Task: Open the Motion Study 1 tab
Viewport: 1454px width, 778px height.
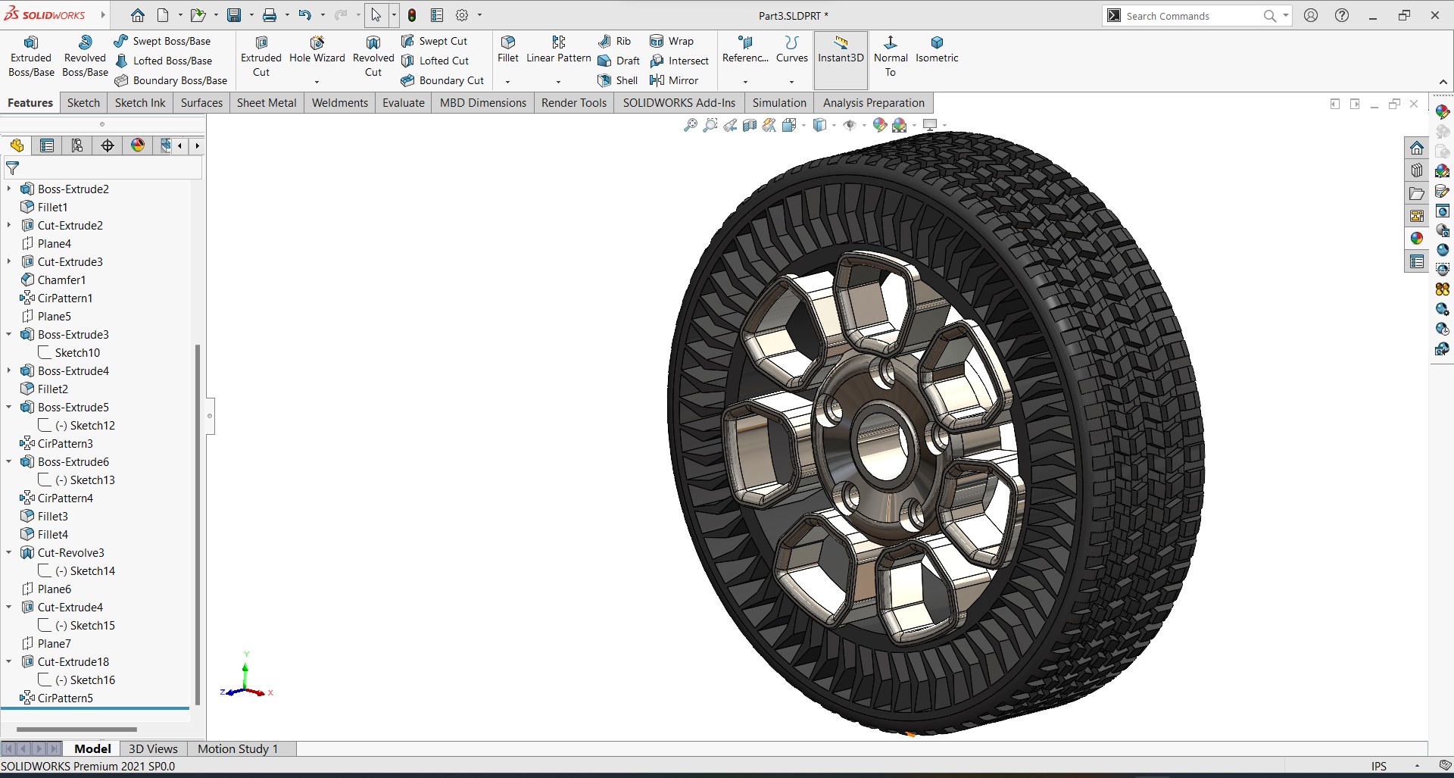Action: point(238,748)
